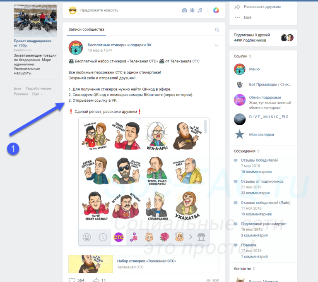This screenshot has width=318, height=282.
Task: Open post options chevron beside the post header
Action: click(x=217, y=45)
